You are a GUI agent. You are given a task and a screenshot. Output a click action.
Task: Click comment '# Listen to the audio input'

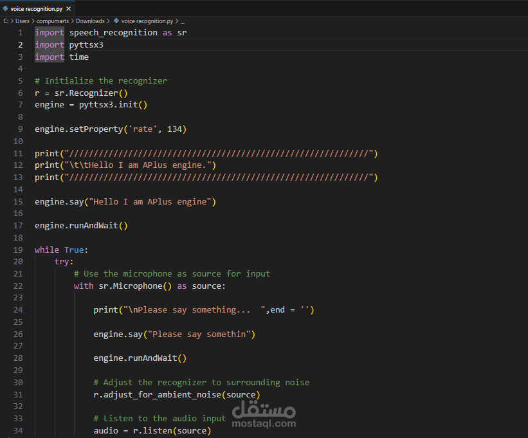(x=159, y=419)
